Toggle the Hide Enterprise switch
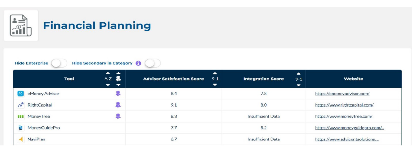 pos(59,63)
